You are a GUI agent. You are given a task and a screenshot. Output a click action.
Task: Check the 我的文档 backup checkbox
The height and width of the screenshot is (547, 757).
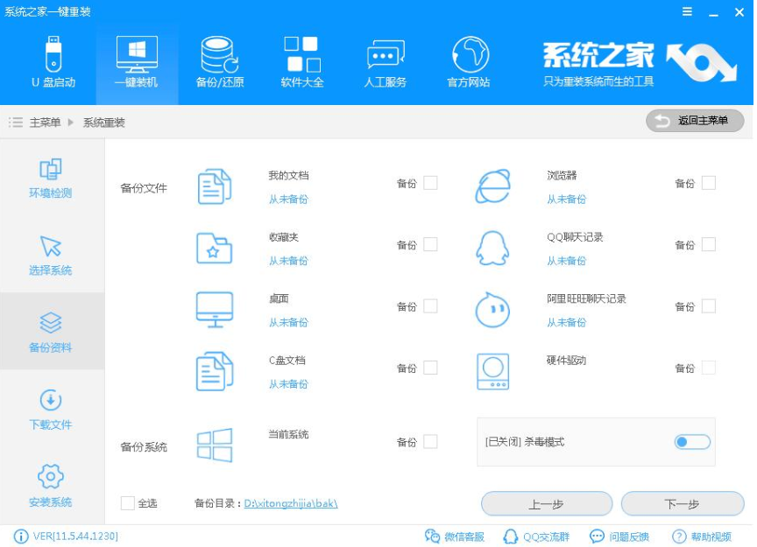click(430, 183)
